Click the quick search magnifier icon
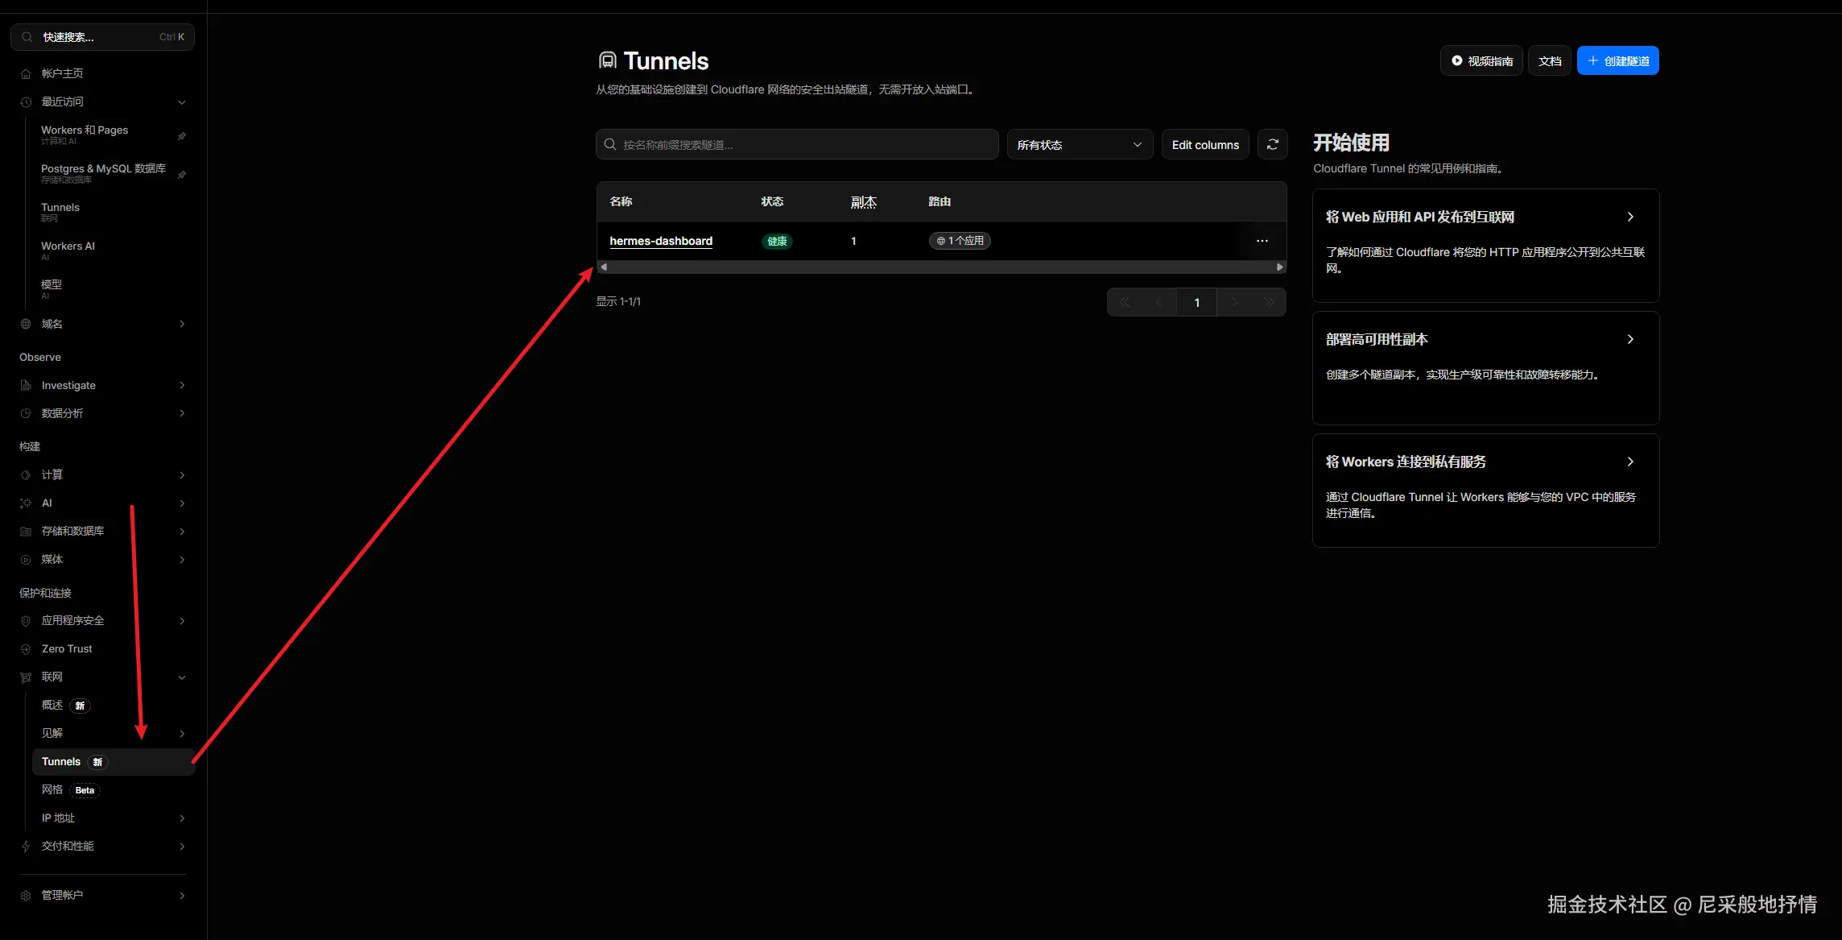This screenshot has width=1842, height=940. tap(27, 37)
